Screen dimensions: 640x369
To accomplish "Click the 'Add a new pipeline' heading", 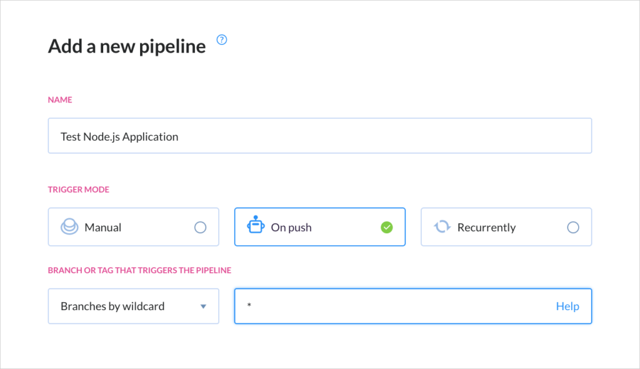I will [127, 46].
